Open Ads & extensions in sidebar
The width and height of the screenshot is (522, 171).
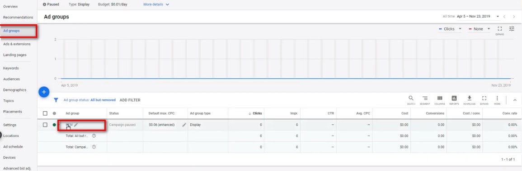(x=17, y=44)
